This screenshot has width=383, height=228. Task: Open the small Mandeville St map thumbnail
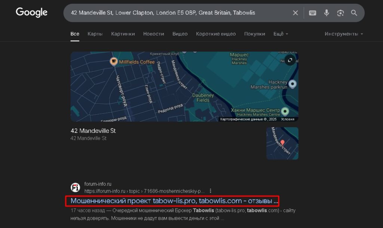(282, 143)
